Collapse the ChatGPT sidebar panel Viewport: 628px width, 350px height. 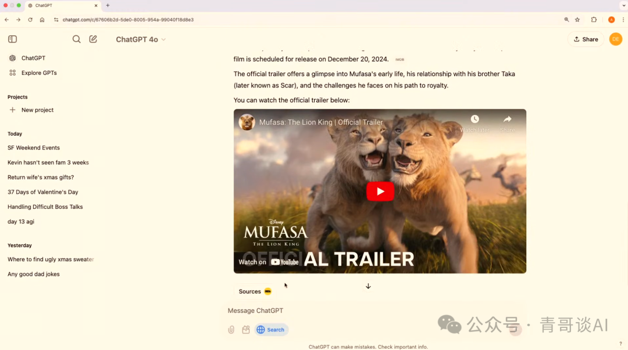[x=12, y=39]
